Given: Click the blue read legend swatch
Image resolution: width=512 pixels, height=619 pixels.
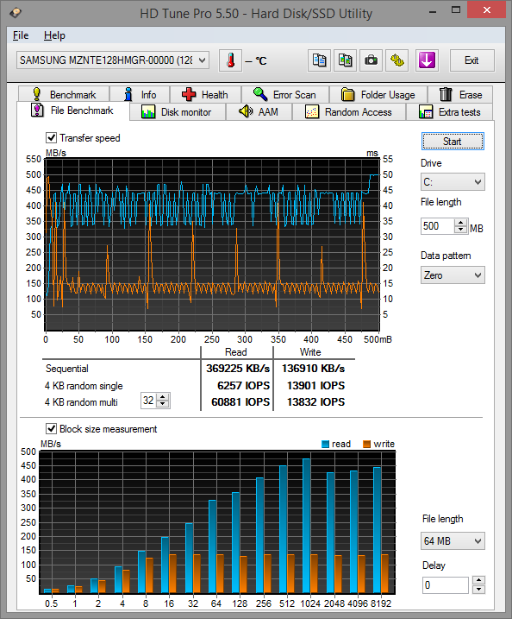Looking at the screenshot, I should (325, 444).
